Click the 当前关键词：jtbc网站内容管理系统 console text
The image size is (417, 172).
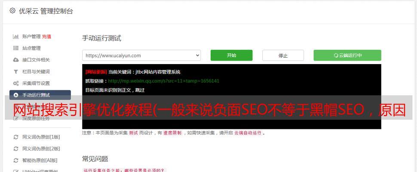144,72
